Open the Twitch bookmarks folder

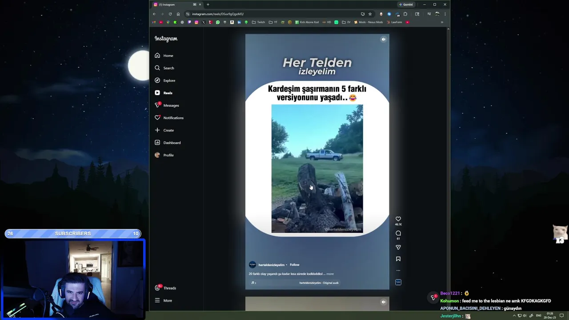(x=258, y=22)
